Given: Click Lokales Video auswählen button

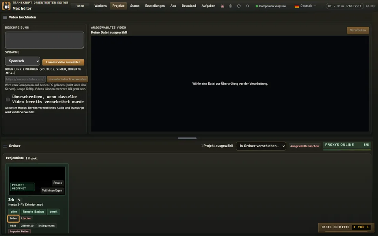Looking at the screenshot, I should [x=63, y=62].
